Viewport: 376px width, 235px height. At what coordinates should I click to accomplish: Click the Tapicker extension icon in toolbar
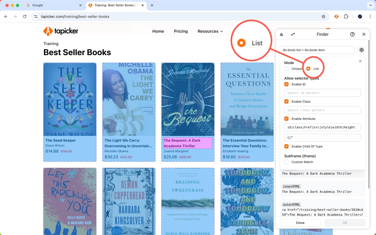click(x=336, y=16)
